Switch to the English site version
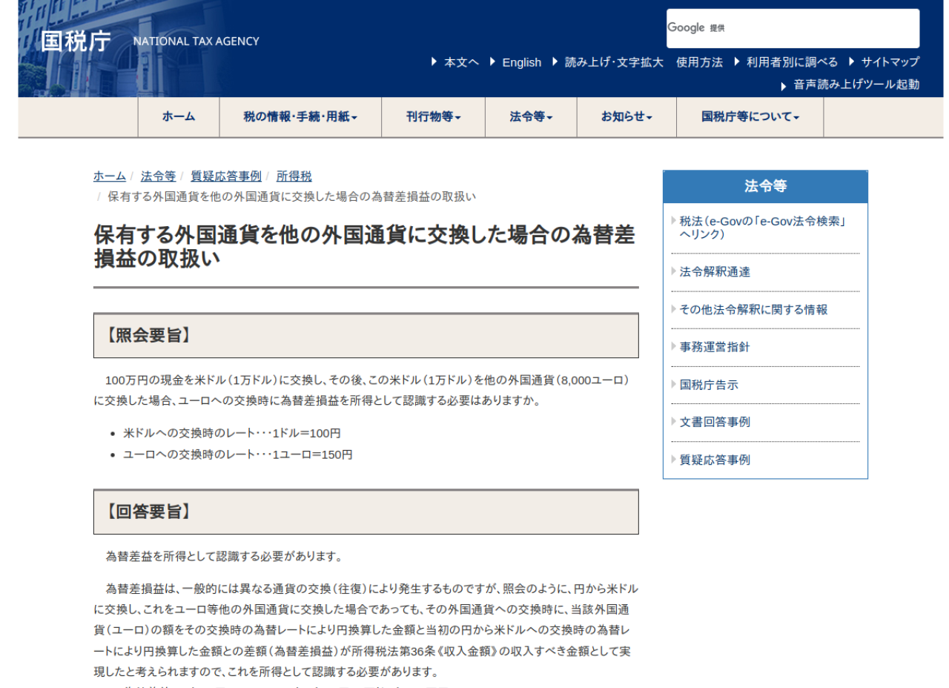Screen dimensions: 949x688 pyautogui.click(x=521, y=62)
